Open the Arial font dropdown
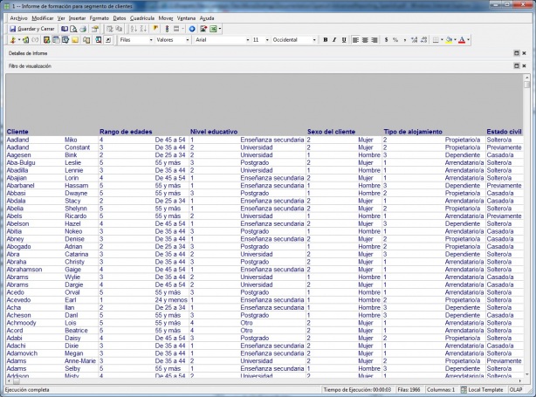 click(x=221, y=40)
